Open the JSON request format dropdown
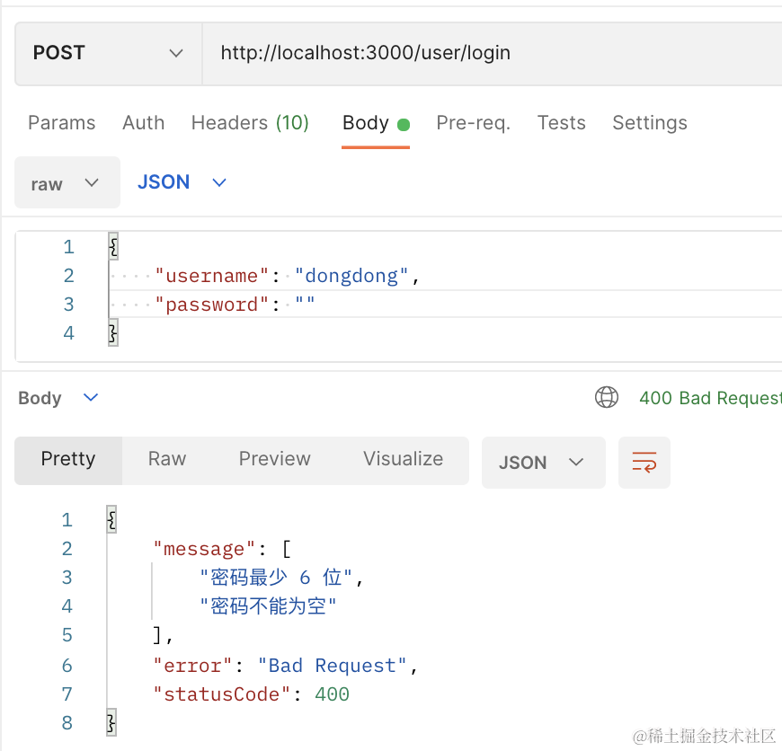 [182, 182]
